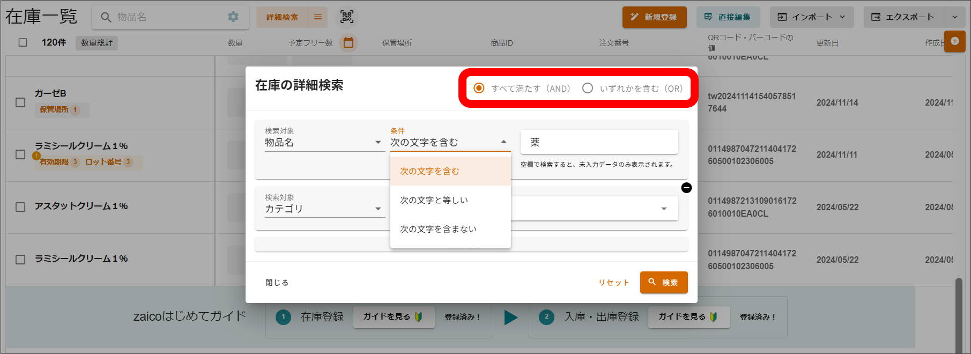Choose 次の文字を含む from the list
The image size is (971, 354).
(450, 171)
